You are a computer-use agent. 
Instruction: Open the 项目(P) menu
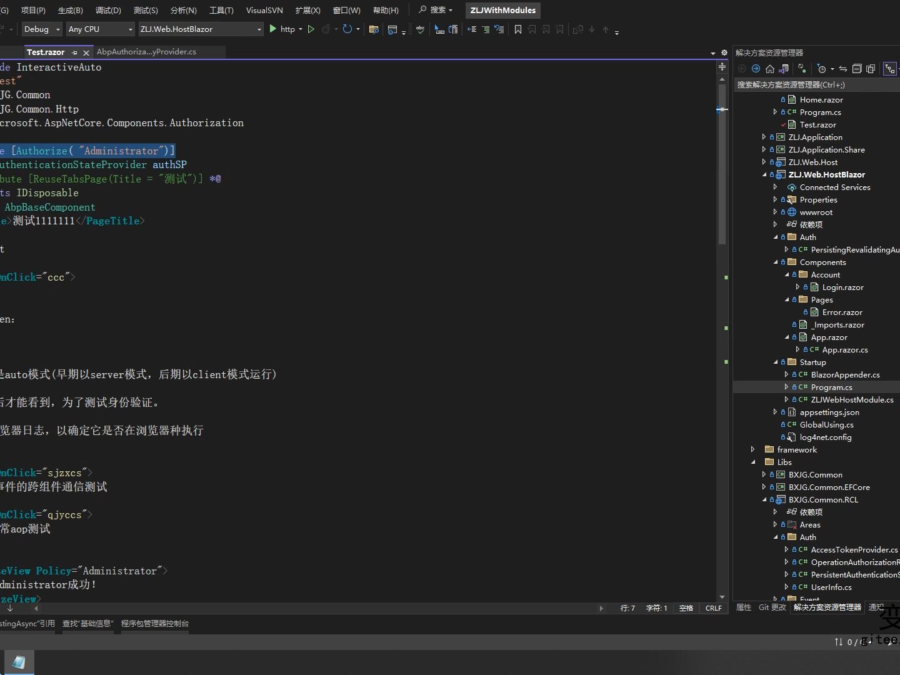[33, 10]
